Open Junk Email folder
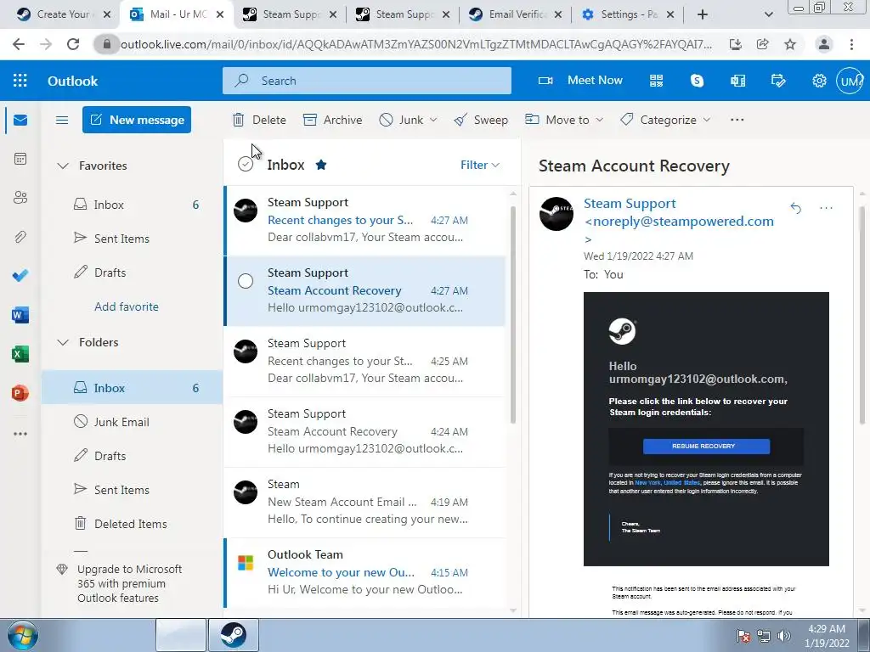 (x=132, y=422)
